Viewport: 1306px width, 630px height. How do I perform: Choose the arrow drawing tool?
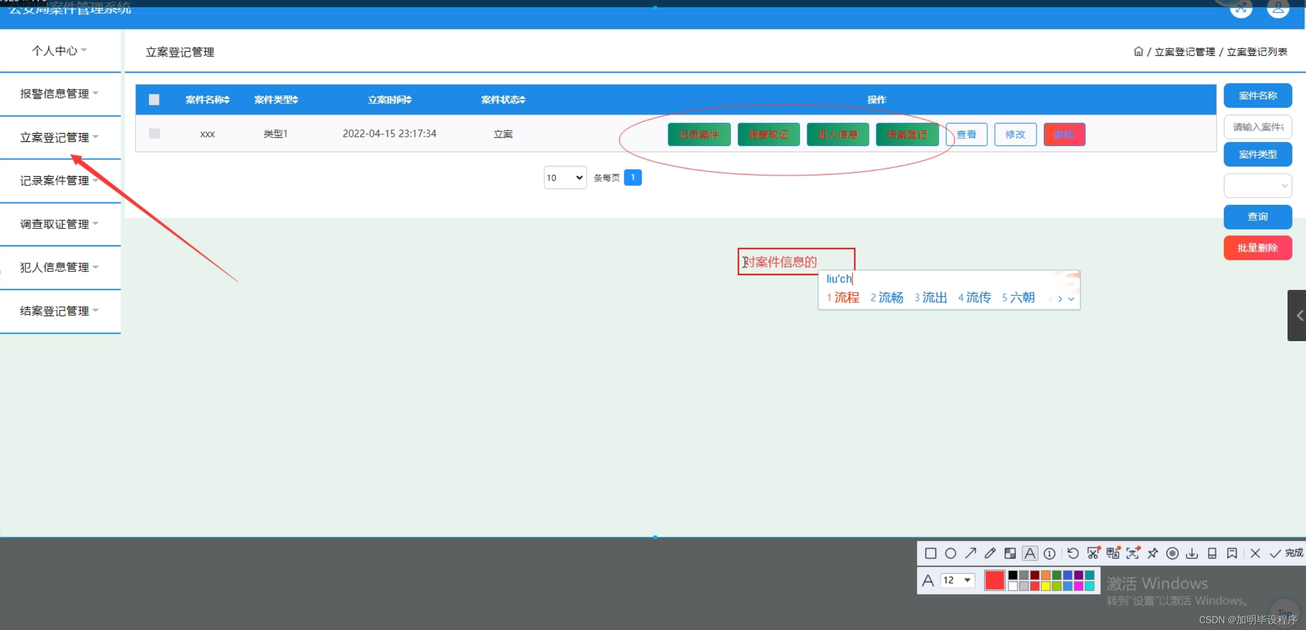pyautogui.click(x=970, y=554)
